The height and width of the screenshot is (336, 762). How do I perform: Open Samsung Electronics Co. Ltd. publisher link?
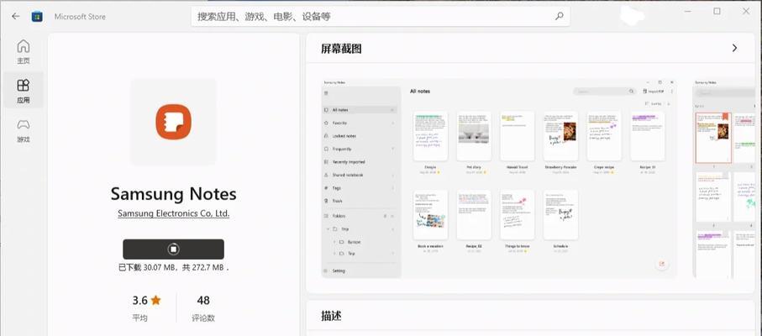(174, 213)
